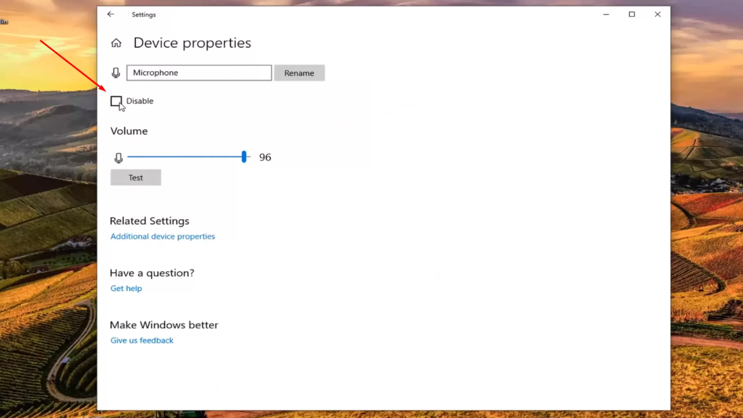
Task: Open the Give us feedback link
Action: [x=142, y=340]
